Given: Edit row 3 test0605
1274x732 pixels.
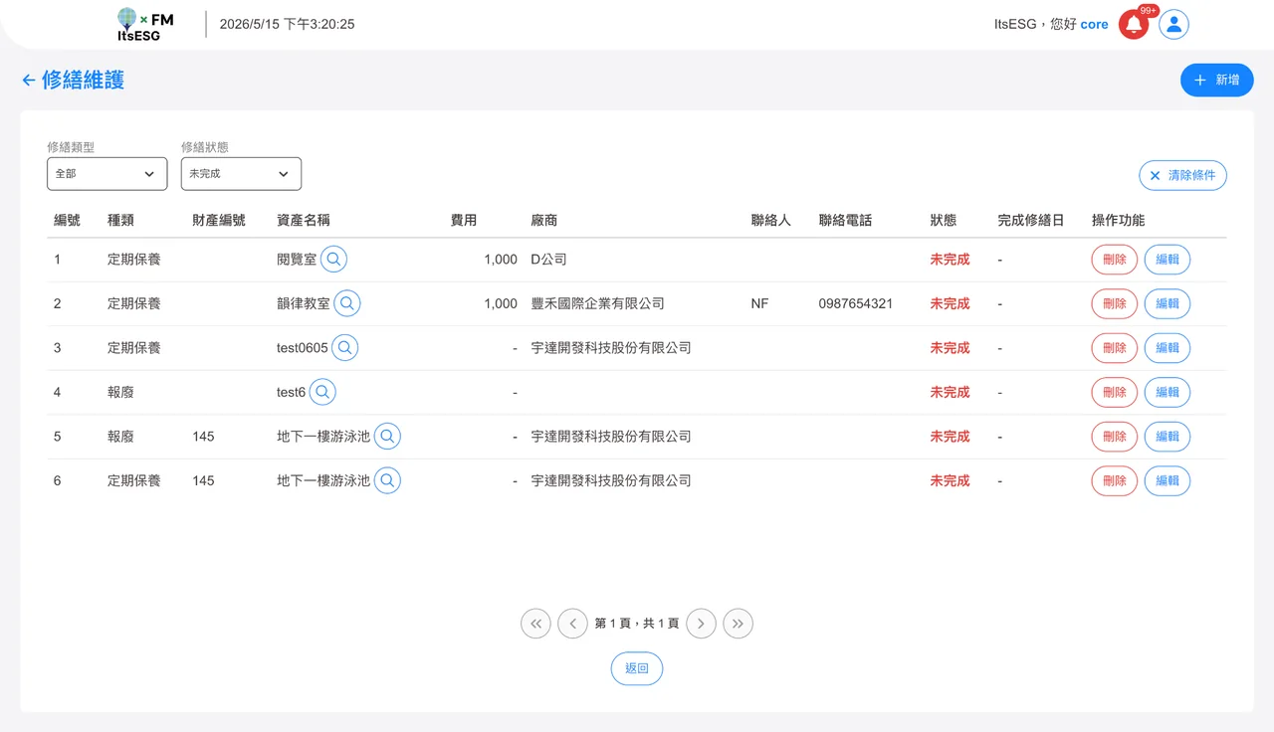Looking at the screenshot, I should coord(1168,348).
